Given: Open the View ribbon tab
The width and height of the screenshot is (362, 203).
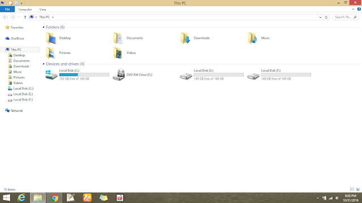Looking at the screenshot, I should [x=43, y=10].
